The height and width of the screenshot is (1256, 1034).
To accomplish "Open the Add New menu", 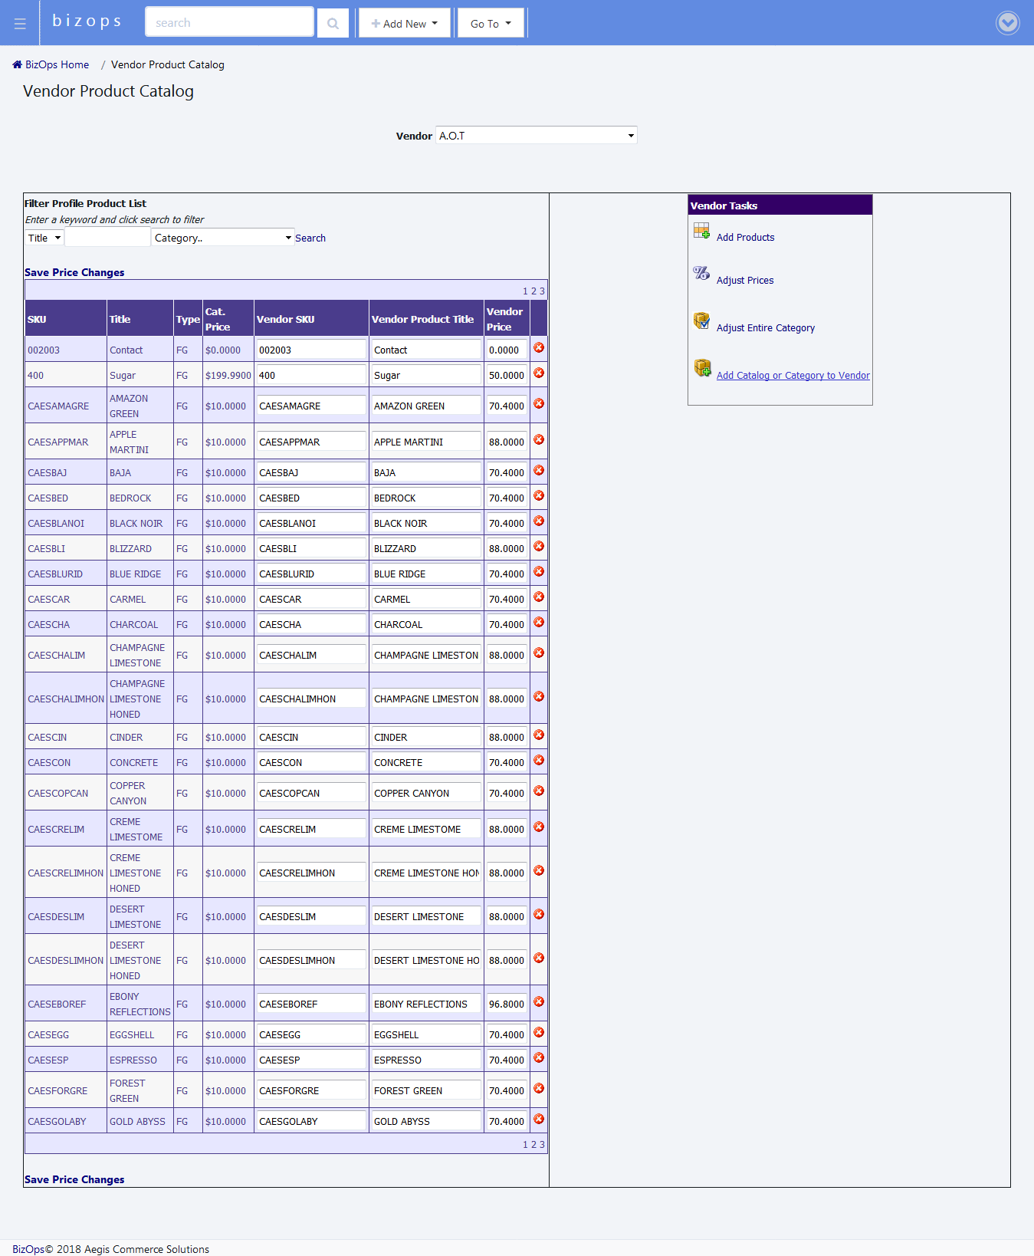I will [404, 24].
